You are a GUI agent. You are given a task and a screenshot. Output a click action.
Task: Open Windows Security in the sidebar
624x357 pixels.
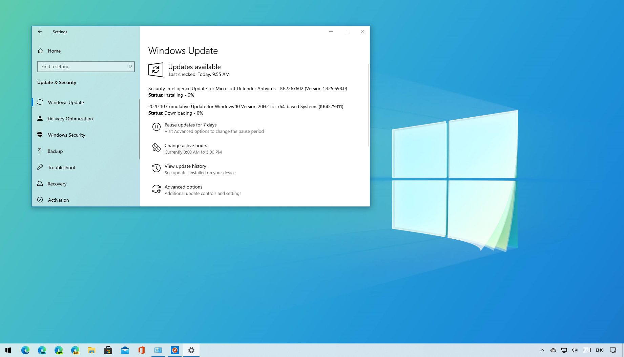pyautogui.click(x=85, y=135)
